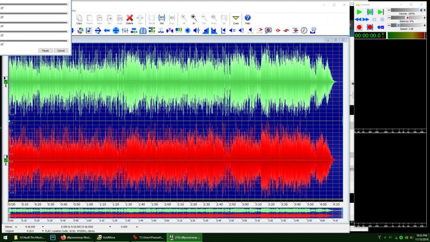Image resolution: width=430 pixels, height=242 pixels.
Task: Click the green Play button in Control
Action: click(x=359, y=12)
